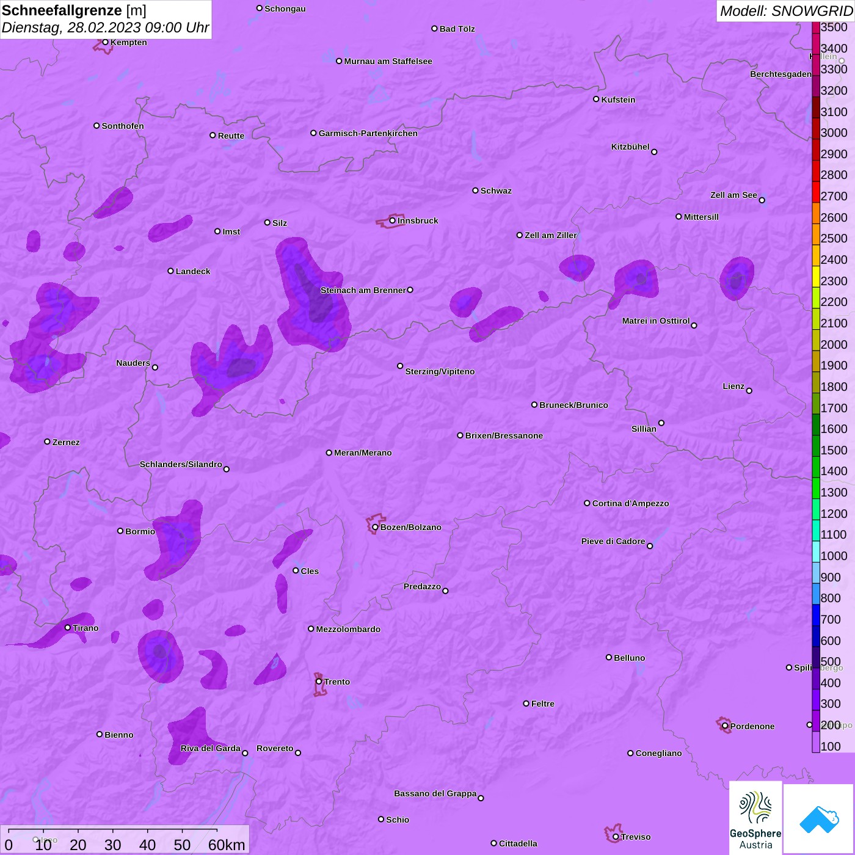Click the Landeck location dot

tap(170, 271)
